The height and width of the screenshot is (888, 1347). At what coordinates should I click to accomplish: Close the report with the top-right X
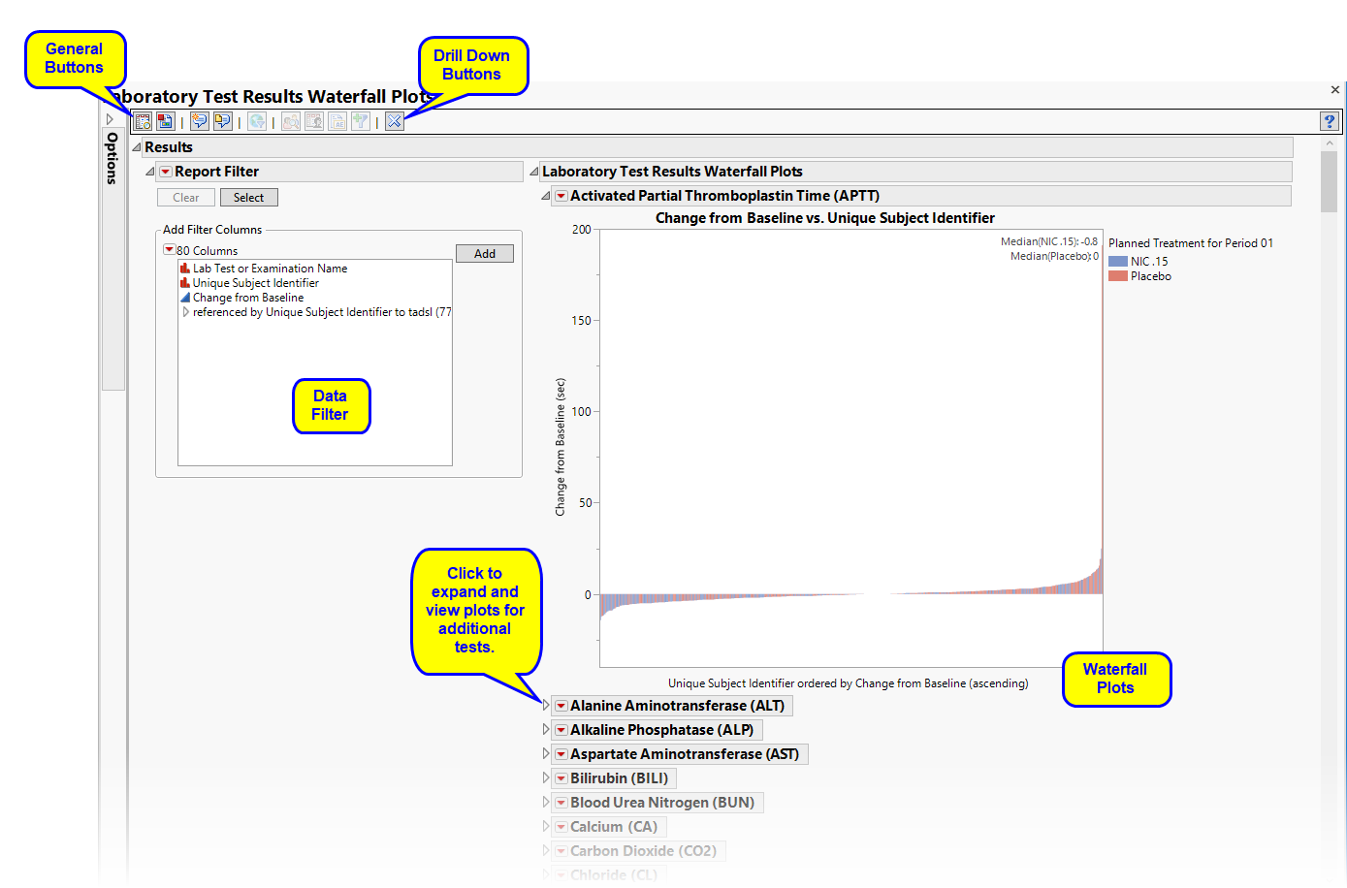1335,90
